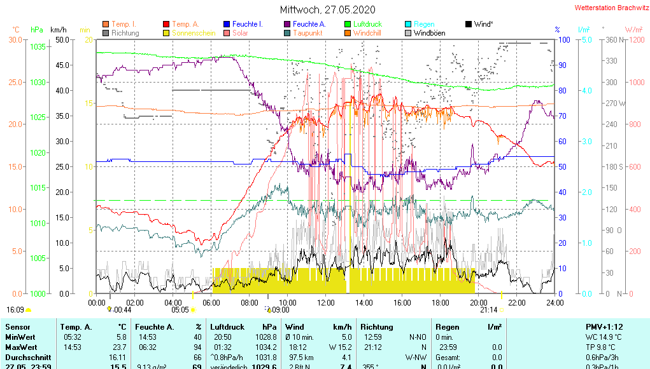Select the MaxWert row label
650x369 pixels.
[21, 347]
